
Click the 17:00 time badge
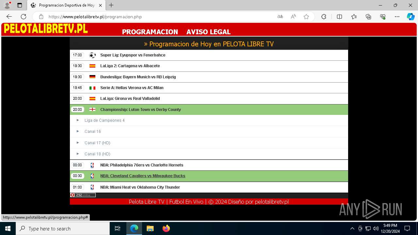point(77,55)
